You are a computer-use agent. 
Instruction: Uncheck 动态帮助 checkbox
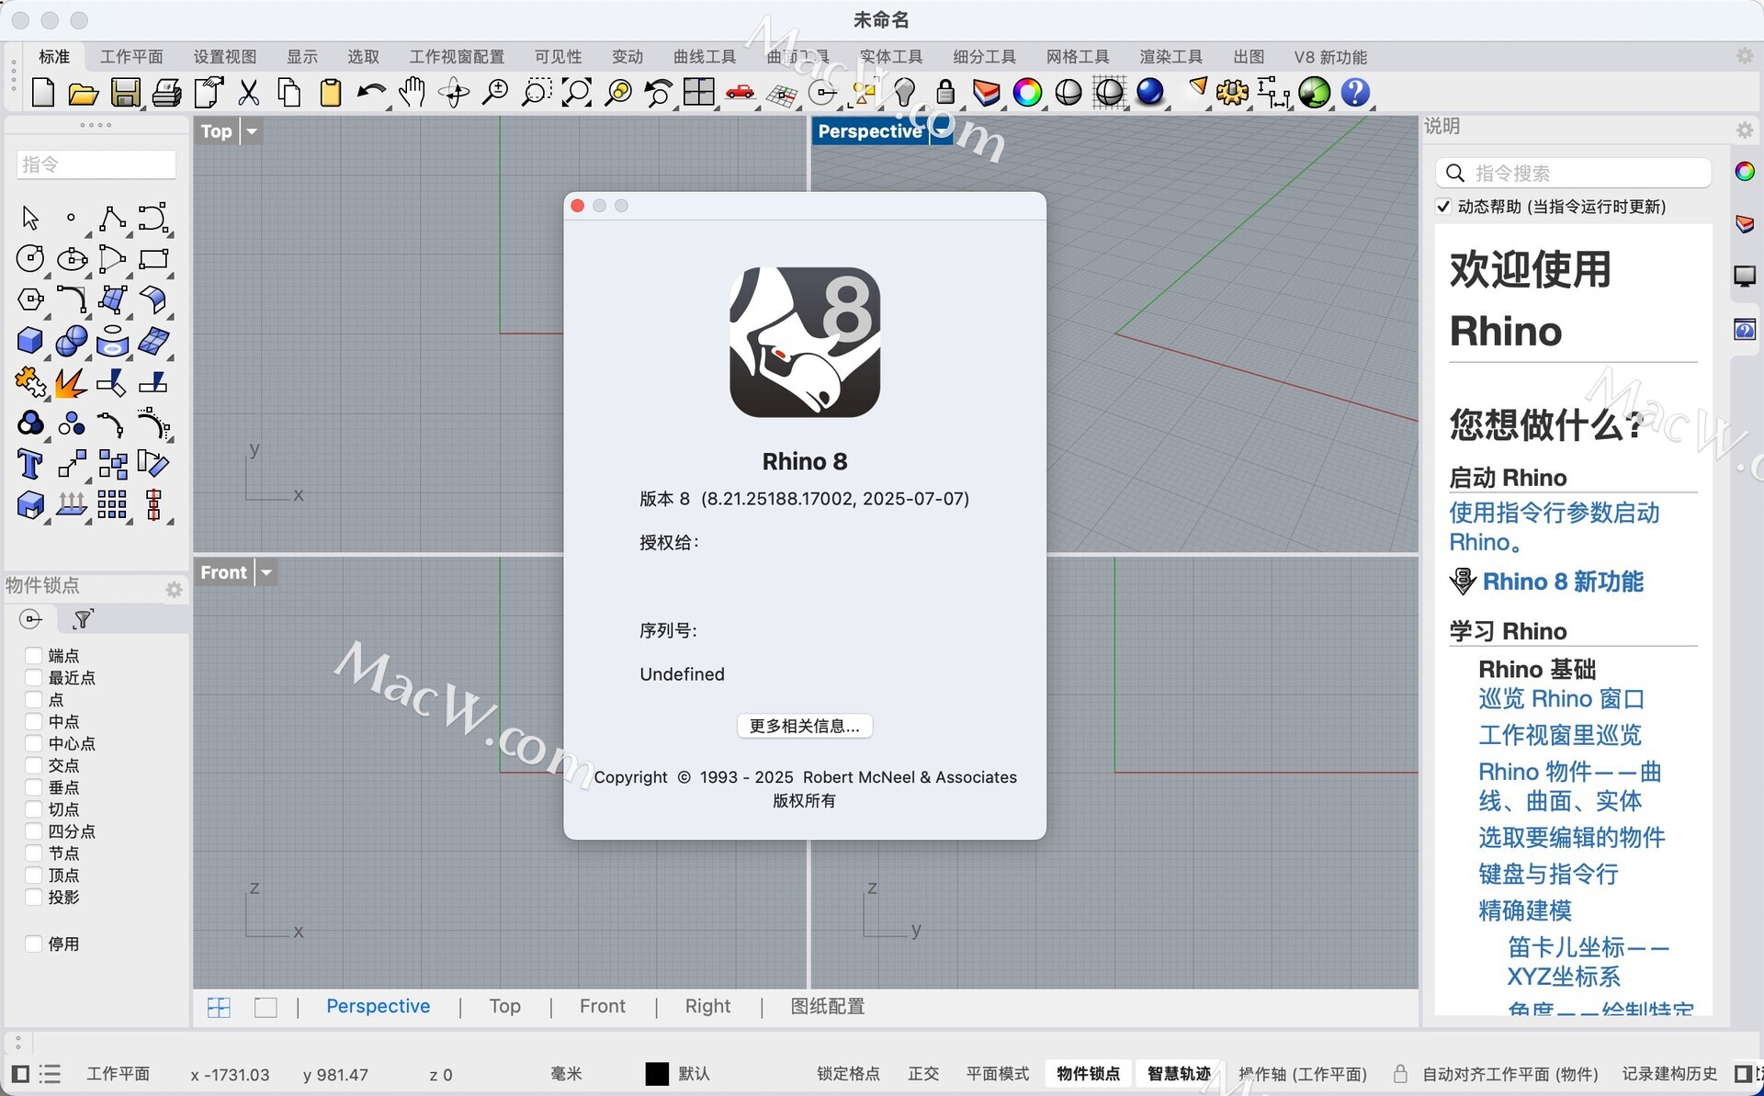coord(1443,207)
